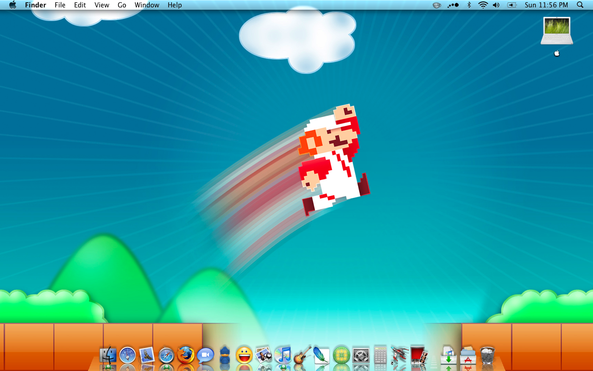Launch Yahoo Messenger smiley icon
Image resolution: width=593 pixels, height=371 pixels.
(244, 355)
